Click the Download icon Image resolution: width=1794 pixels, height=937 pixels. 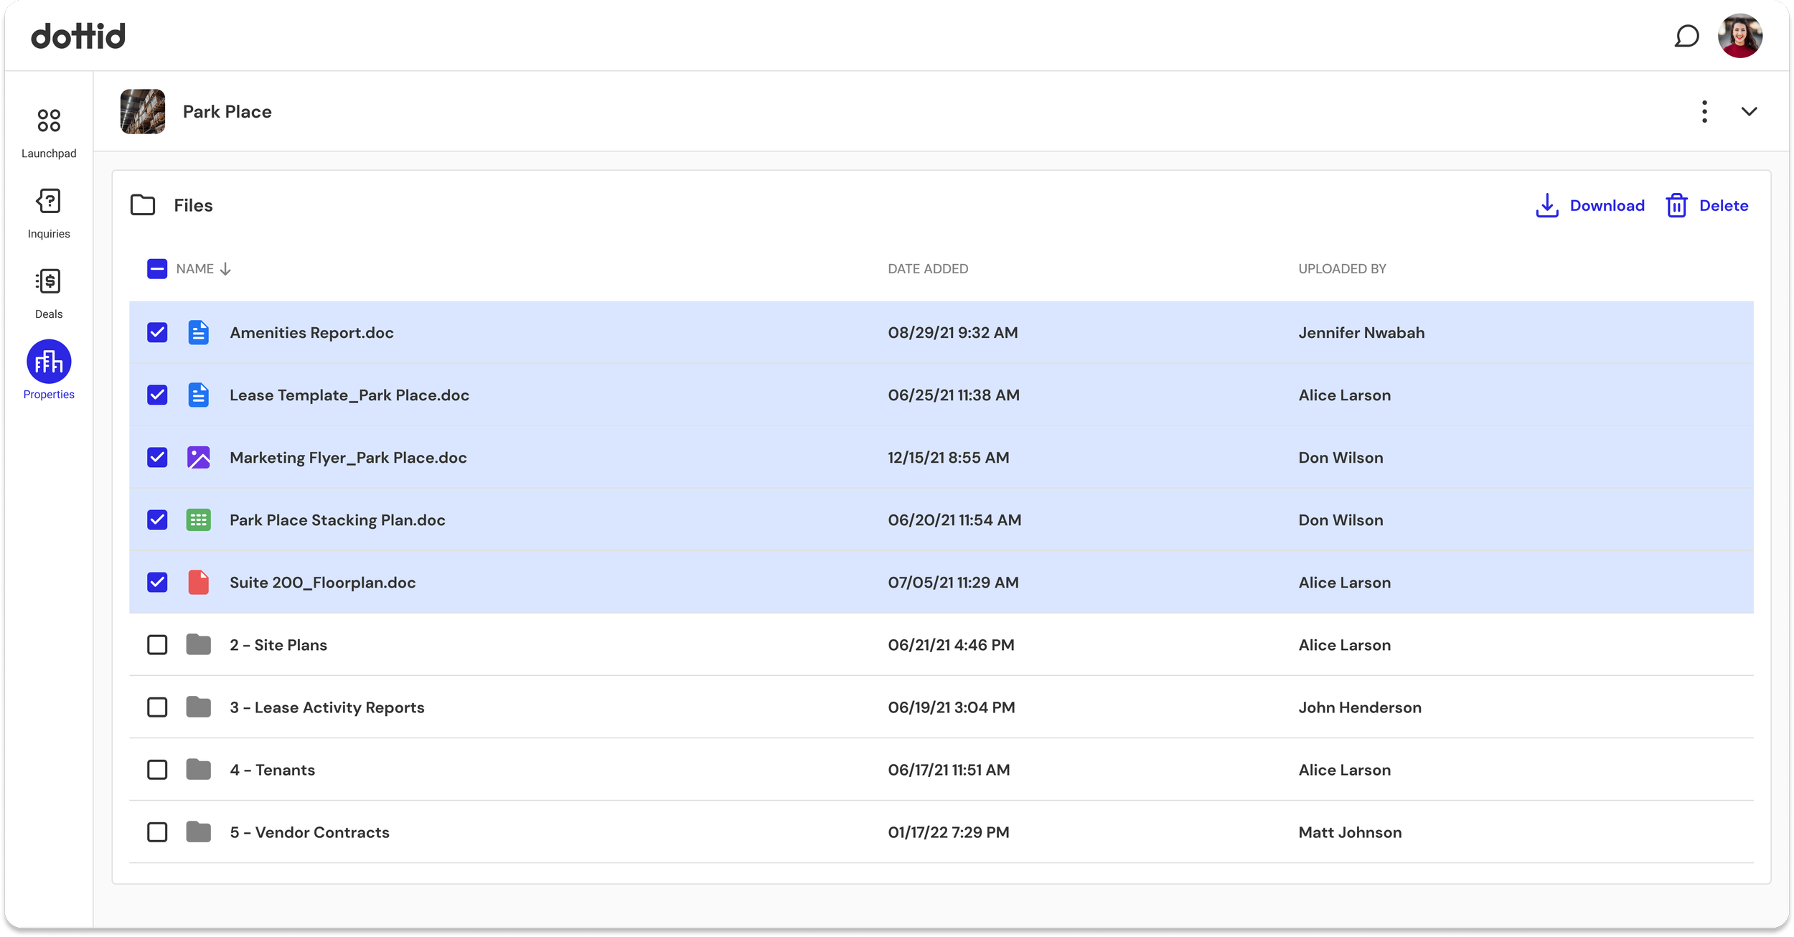[1546, 206]
